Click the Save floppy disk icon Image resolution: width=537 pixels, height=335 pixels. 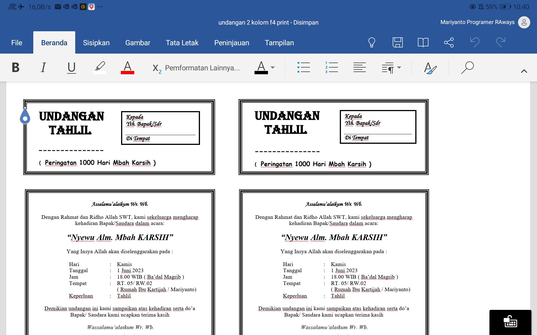397,42
